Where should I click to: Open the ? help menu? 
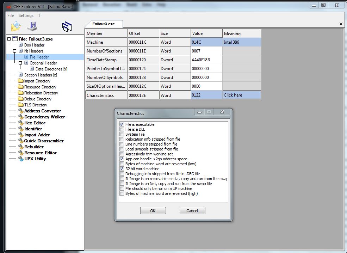tap(39, 15)
